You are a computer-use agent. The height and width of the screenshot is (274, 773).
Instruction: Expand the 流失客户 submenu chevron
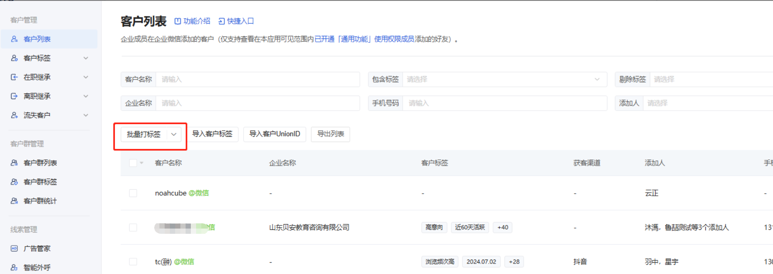[86, 115]
